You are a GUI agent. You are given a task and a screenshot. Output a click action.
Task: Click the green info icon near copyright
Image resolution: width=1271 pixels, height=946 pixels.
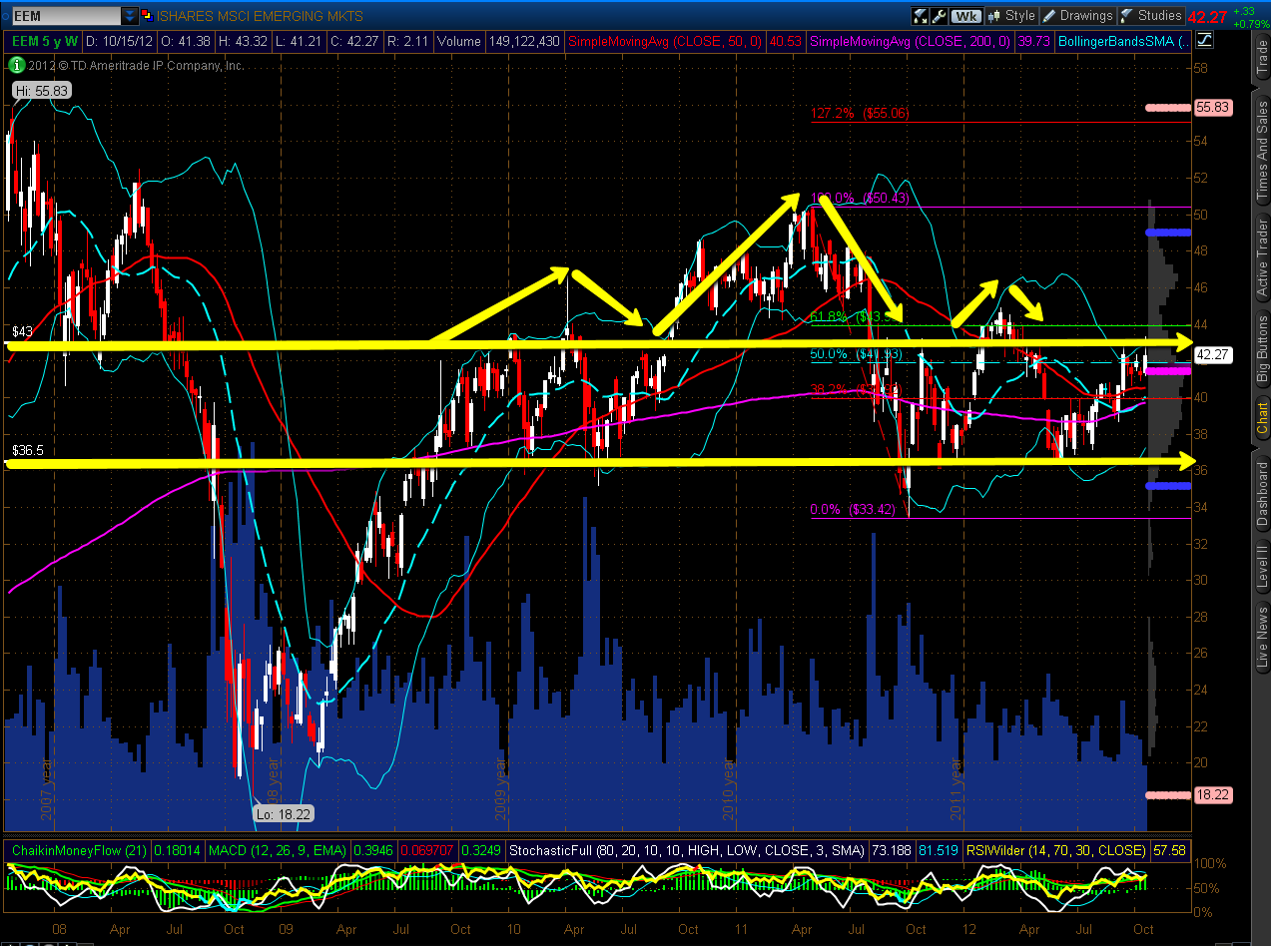coord(15,65)
